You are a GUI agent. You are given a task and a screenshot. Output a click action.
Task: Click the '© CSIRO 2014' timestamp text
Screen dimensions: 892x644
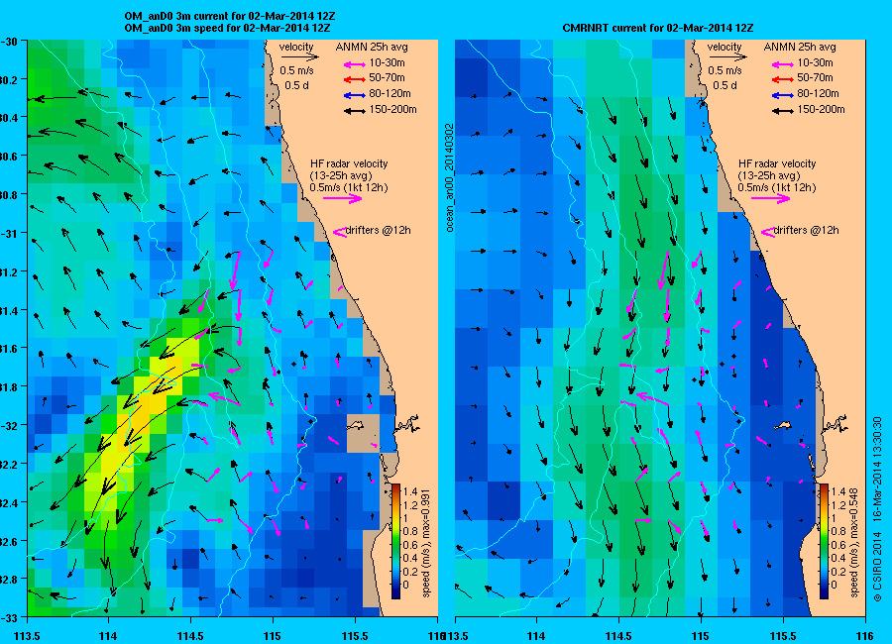click(877, 508)
